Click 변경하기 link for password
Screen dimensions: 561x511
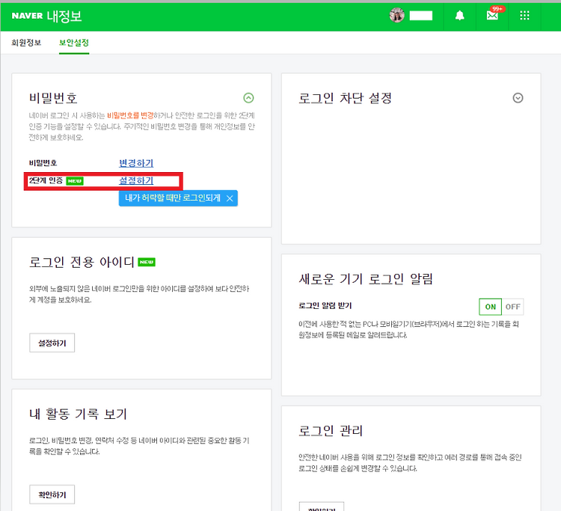click(136, 163)
